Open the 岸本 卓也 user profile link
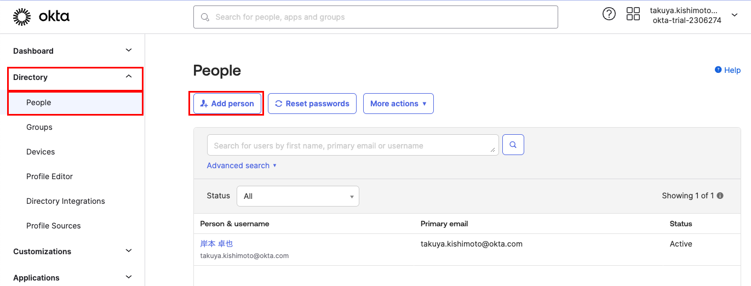The width and height of the screenshot is (751, 286). (x=216, y=244)
